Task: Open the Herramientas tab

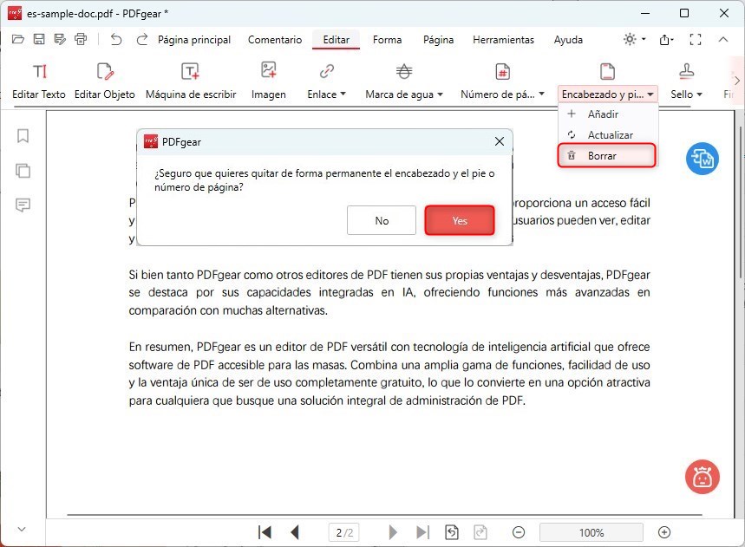Action: (x=504, y=40)
